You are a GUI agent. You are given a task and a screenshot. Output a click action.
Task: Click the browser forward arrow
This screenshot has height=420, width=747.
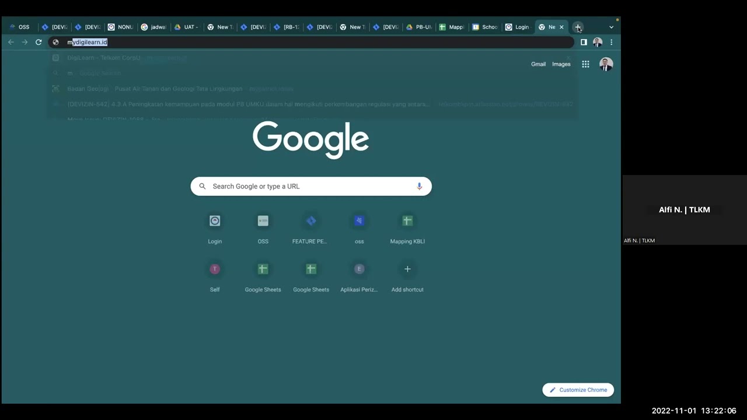pyautogui.click(x=25, y=42)
